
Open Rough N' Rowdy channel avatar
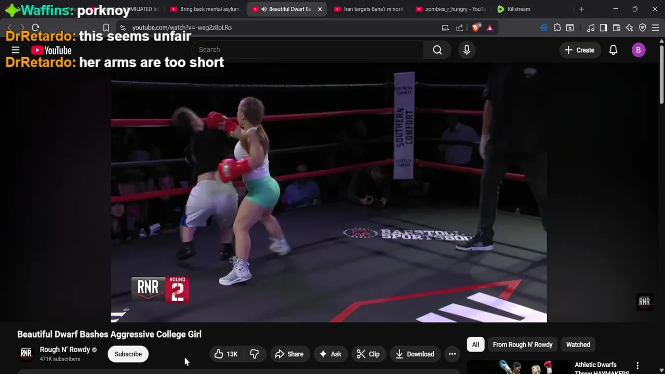click(26, 354)
